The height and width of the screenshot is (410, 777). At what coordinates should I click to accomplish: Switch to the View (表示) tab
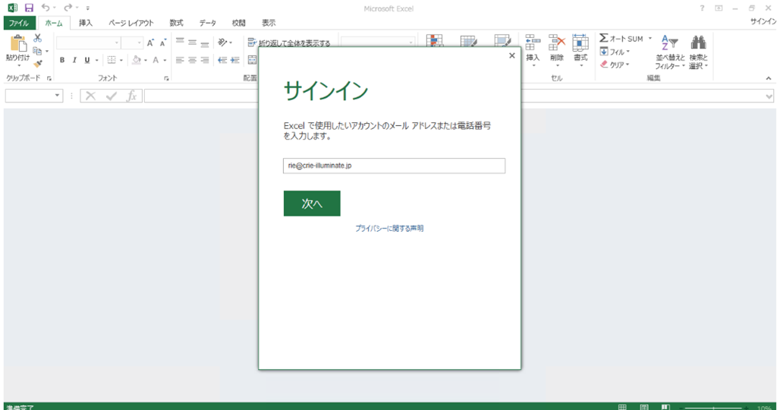click(269, 23)
